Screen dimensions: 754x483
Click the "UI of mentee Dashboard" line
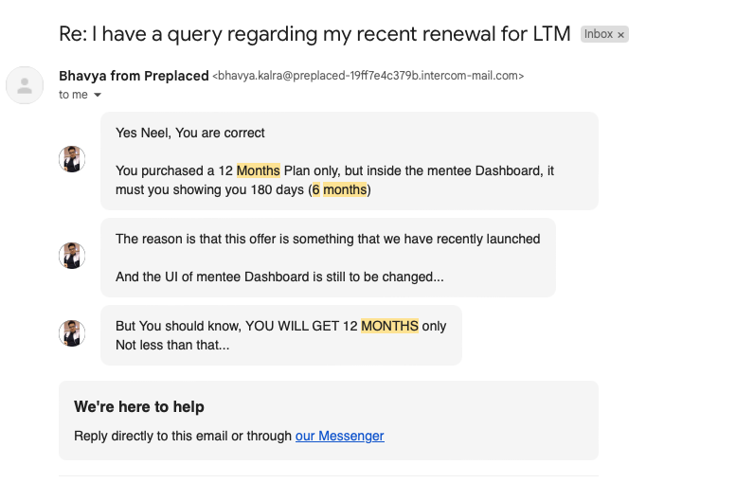[x=279, y=277]
